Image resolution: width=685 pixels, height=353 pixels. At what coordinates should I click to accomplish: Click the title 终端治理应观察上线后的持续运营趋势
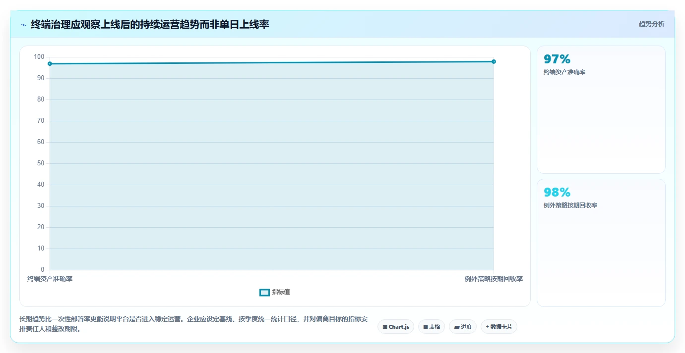150,24
